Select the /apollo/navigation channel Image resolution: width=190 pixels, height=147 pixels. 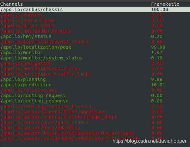click(x=26, y=63)
